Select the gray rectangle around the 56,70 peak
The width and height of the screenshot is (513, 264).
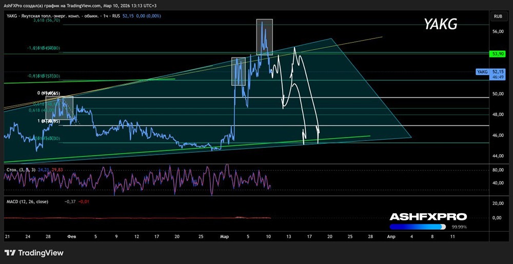(264, 37)
